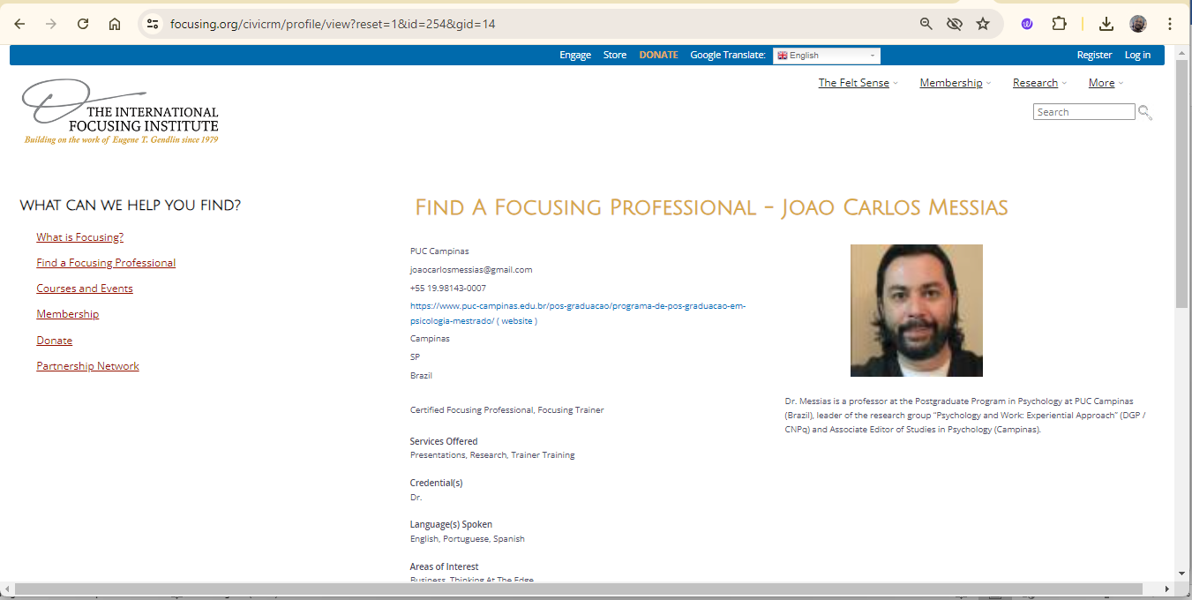The height and width of the screenshot is (600, 1192).
Task: Click the joaocarlosmessias@gmail.com email text
Action: (471, 270)
